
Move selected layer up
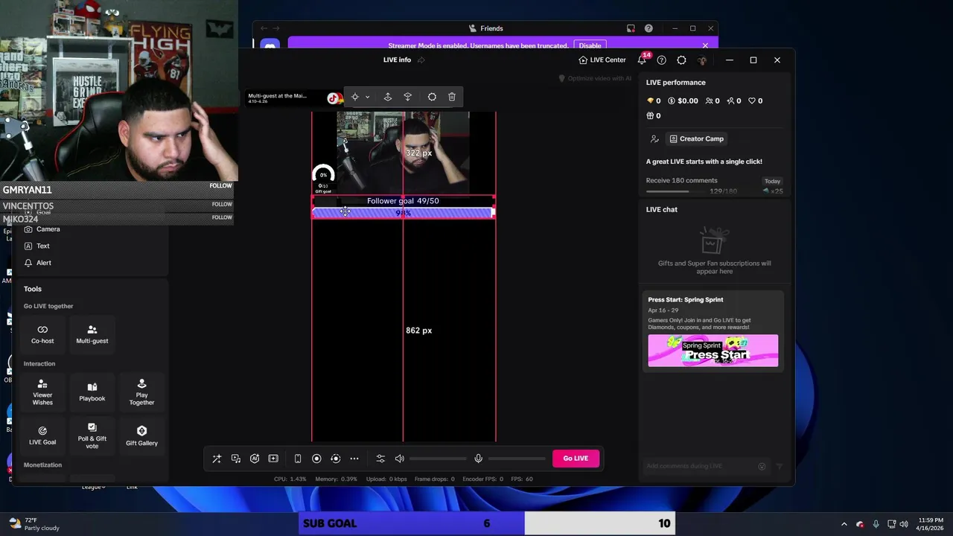[388, 97]
